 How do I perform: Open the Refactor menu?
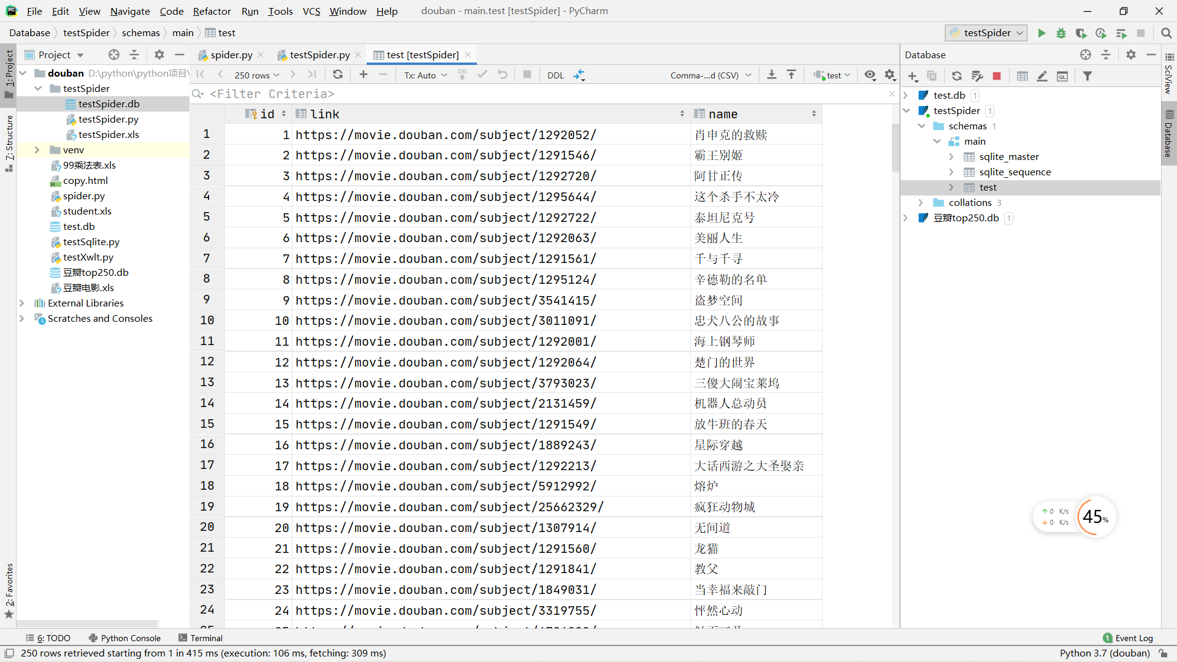point(211,11)
